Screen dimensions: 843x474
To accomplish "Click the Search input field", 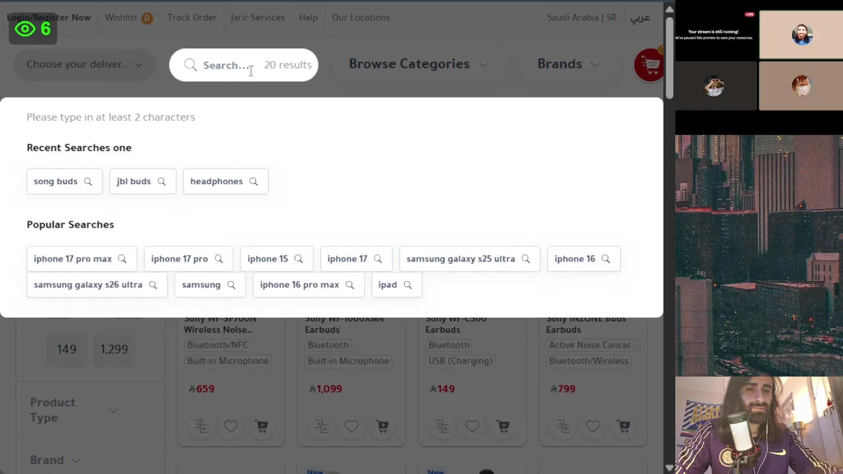I will pyautogui.click(x=244, y=65).
